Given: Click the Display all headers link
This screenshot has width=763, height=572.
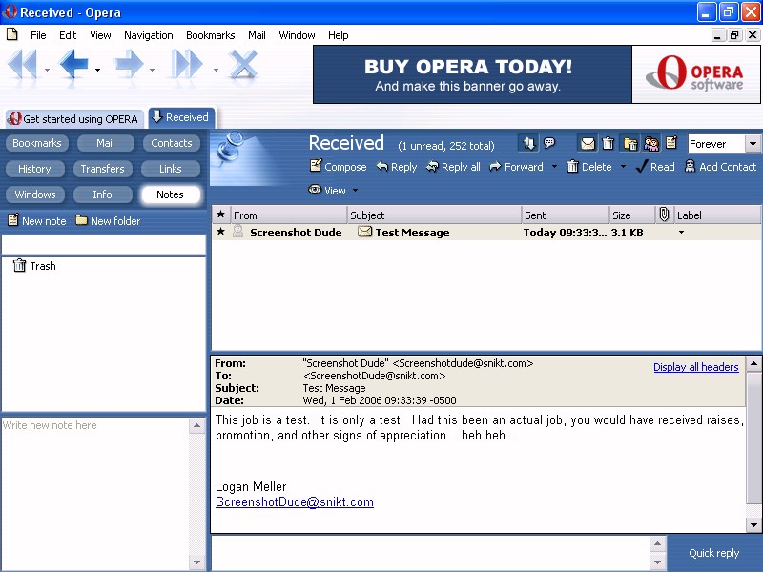Looking at the screenshot, I should 696,367.
